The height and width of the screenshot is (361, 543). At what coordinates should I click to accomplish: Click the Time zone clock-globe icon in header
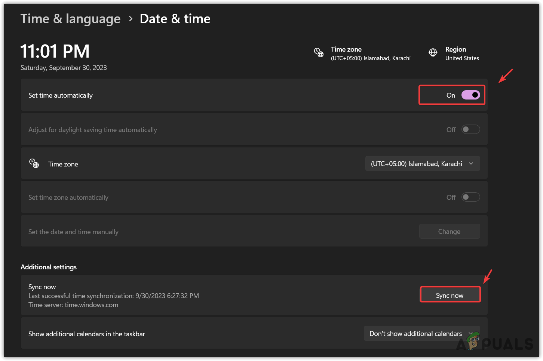point(319,53)
